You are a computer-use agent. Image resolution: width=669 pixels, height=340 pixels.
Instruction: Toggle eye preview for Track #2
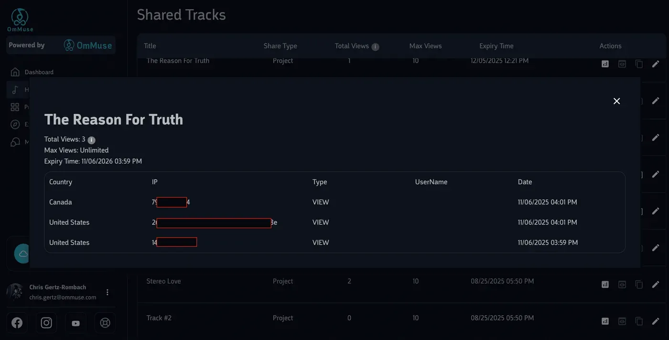coord(622,321)
